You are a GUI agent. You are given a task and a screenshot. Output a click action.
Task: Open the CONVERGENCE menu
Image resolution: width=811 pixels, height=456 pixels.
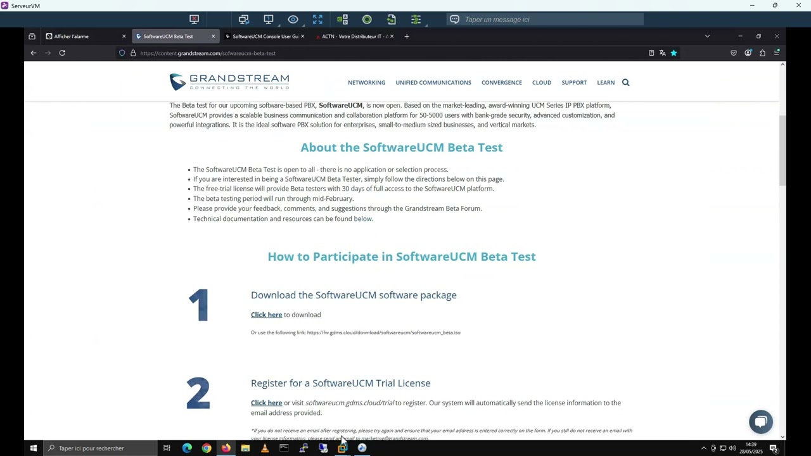502,82
